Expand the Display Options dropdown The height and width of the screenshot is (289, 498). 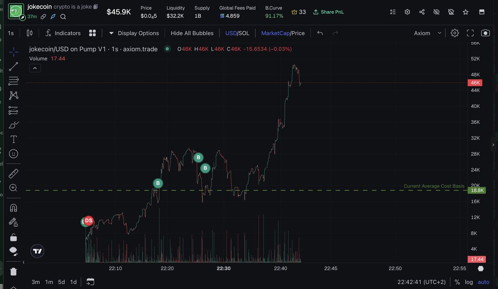(x=134, y=33)
